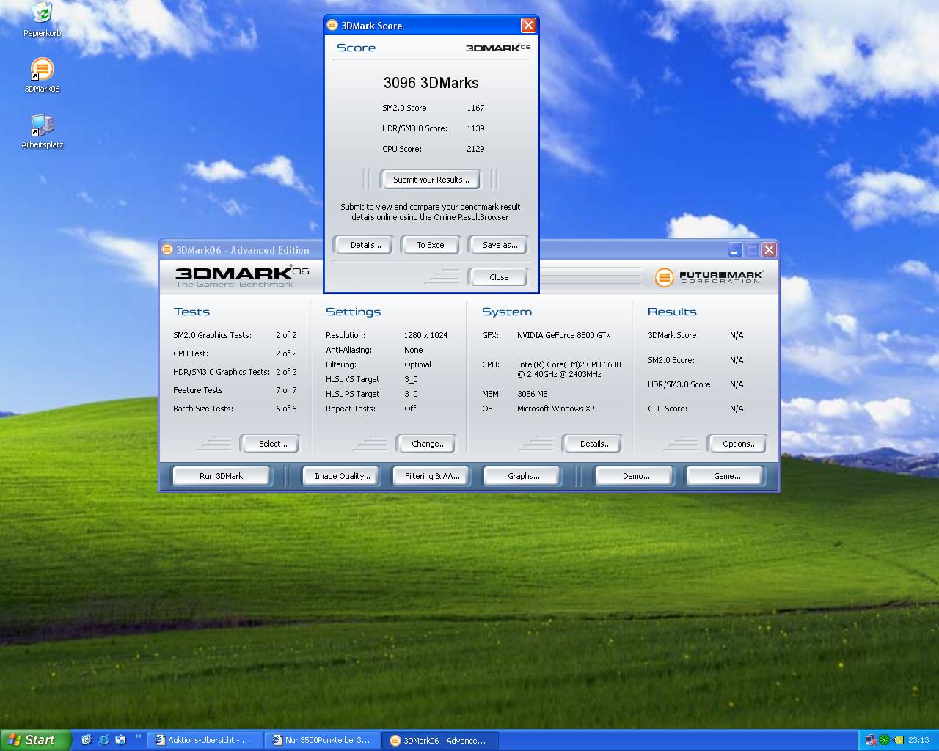
Task: Open the Graphs... tool
Action: point(523,476)
